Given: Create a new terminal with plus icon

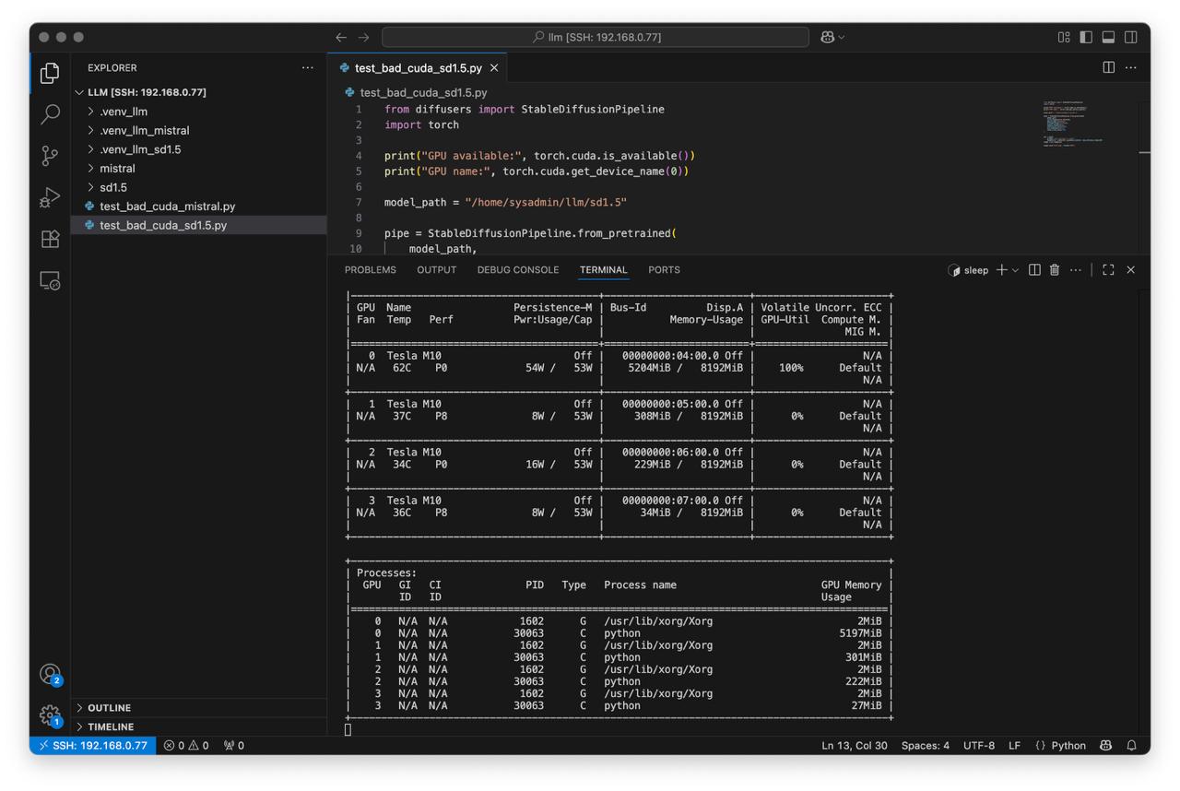Looking at the screenshot, I should pos(1001,270).
